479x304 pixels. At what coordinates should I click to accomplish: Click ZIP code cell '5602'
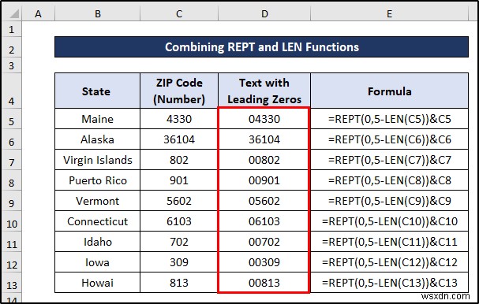179,201
